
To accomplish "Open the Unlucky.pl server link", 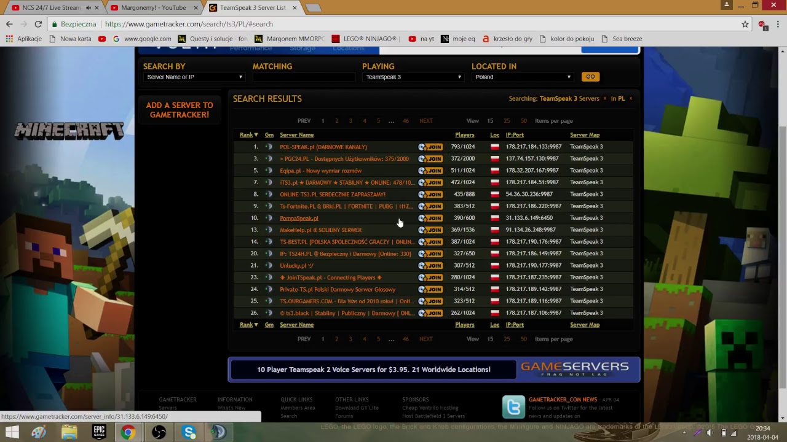I will pyautogui.click(x=297, y=265).
